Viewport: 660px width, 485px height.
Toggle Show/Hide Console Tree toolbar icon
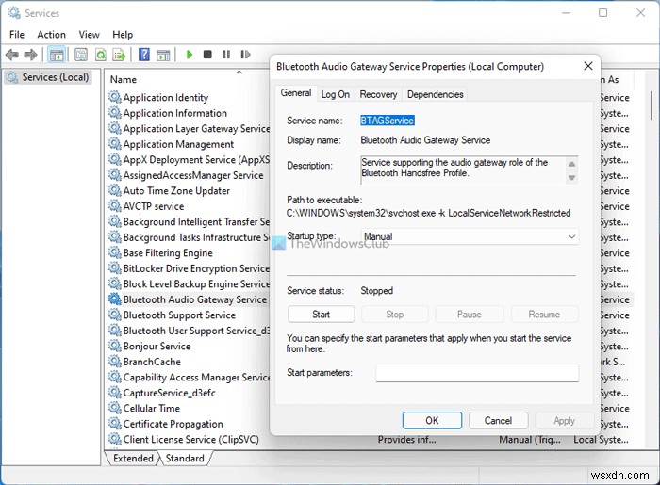pos(57,55)
